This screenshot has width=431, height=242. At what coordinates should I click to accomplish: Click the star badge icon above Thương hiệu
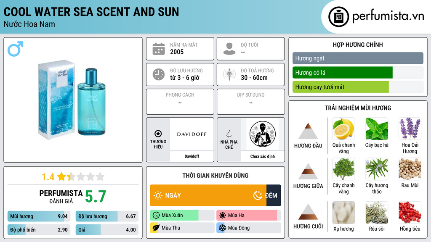158,134
